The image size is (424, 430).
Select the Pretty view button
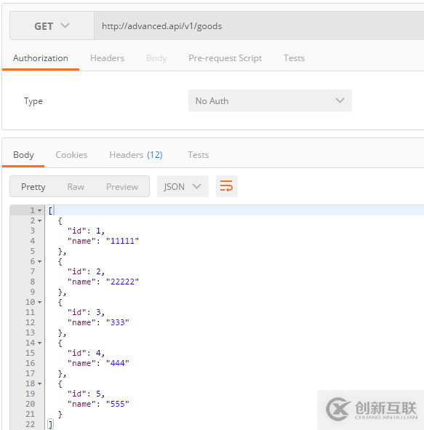click(x=33, y=187)
